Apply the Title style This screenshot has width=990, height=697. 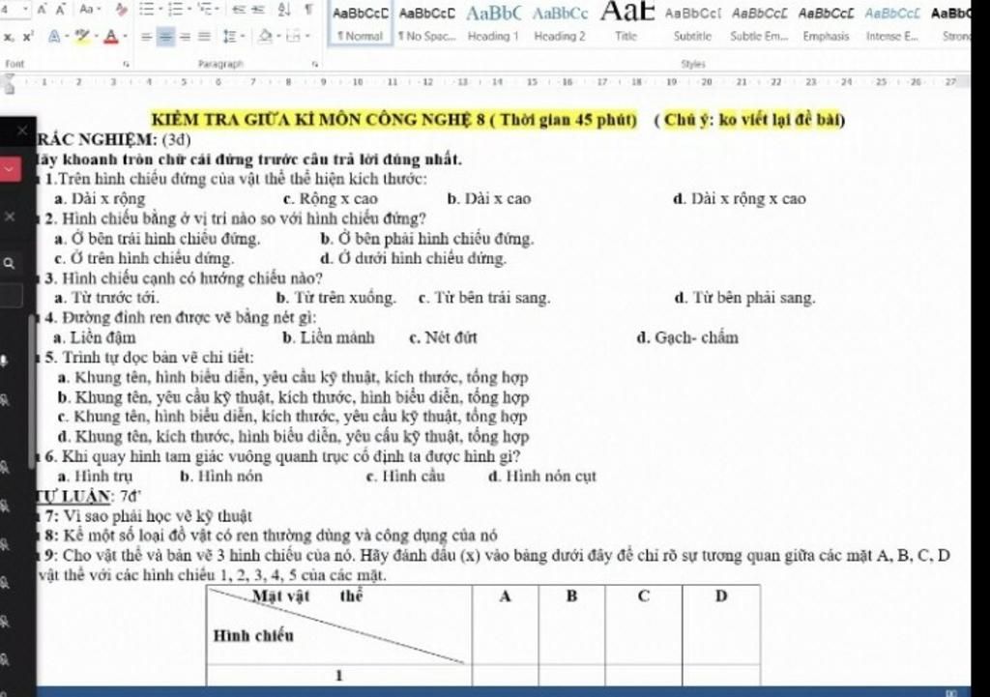click(x=626, y=23)
